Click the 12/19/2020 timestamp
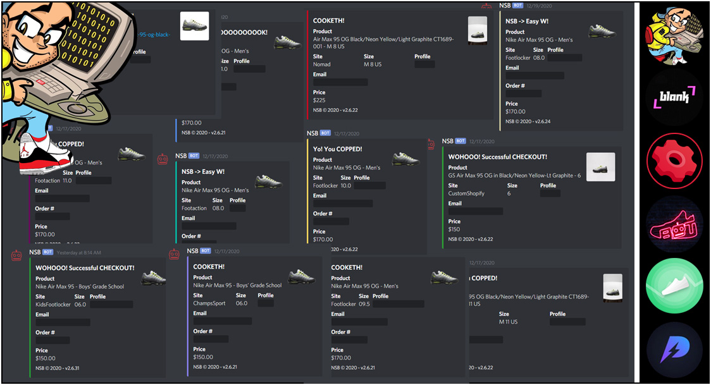This screenshot has height=385, width=711. click(x=539, y=6)
